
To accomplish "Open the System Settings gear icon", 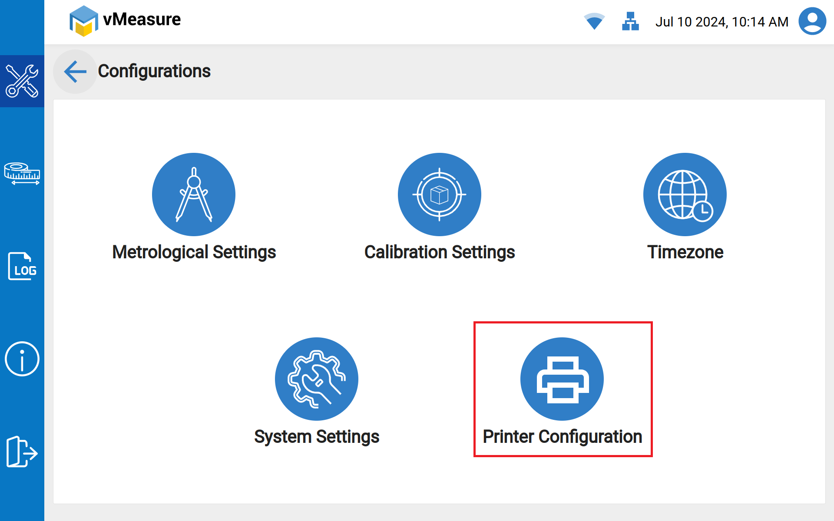I will point(317,379).
